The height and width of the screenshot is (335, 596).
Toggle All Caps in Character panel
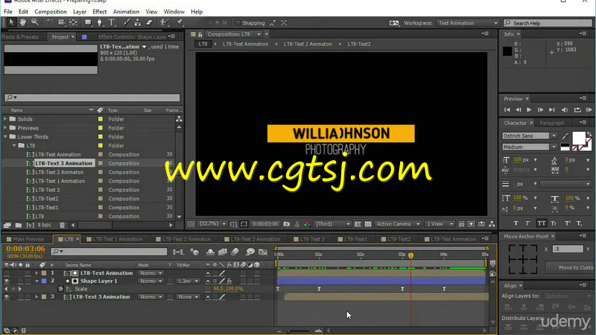[x=542, y=223]
